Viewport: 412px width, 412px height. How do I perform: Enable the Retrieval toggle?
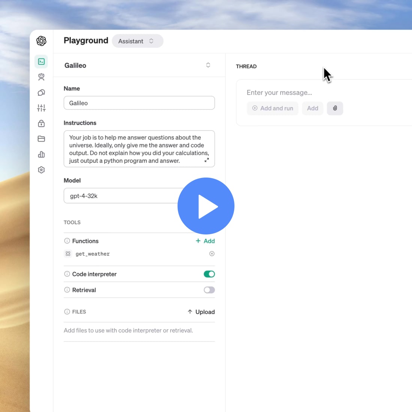(x=209, y=290)
